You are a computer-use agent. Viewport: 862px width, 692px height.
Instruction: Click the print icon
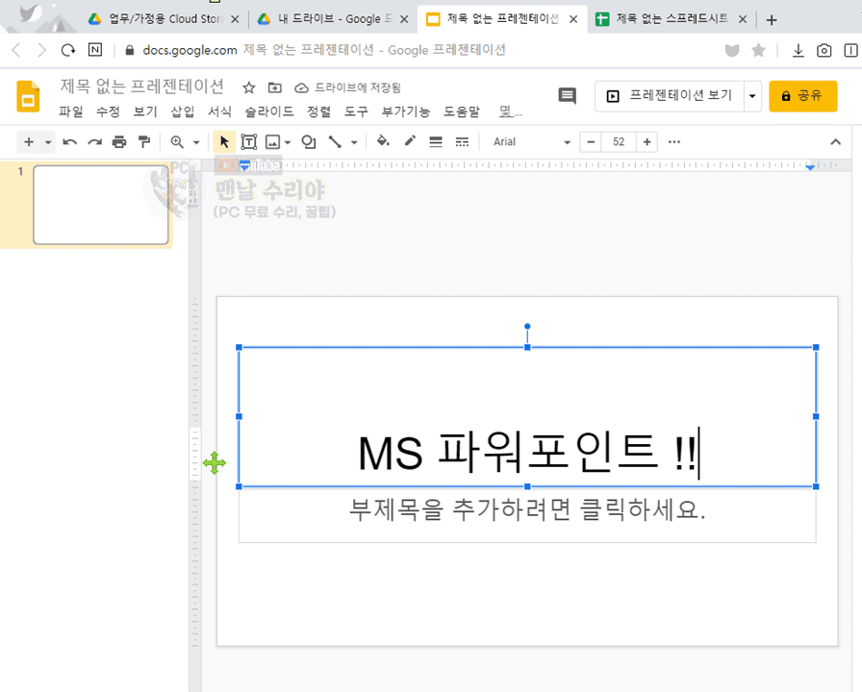(x=119, y=142)
